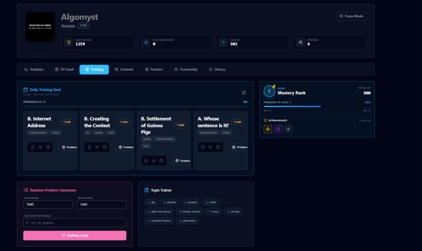Image resolution: width=422 pixels, height=251 pixels.
Task: Click the Max Rating trophy icon
Action: coord(69,42)
